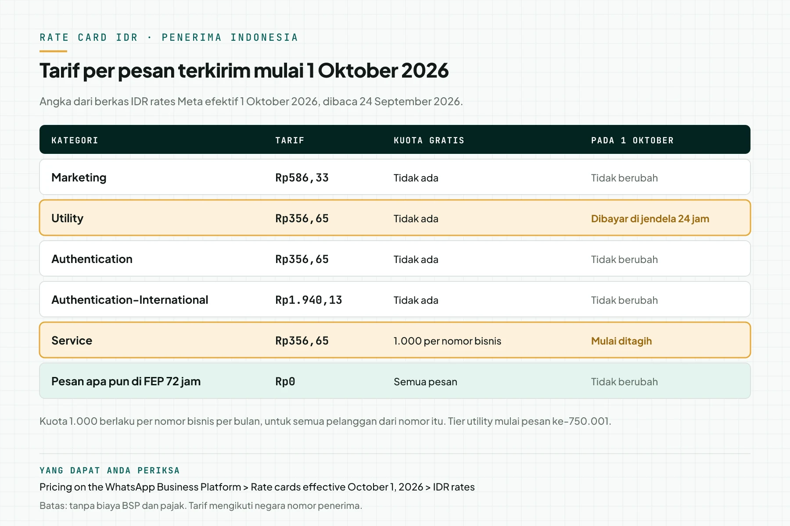
Task: Click the KATEGORI column header
Action: pos(75,140)
